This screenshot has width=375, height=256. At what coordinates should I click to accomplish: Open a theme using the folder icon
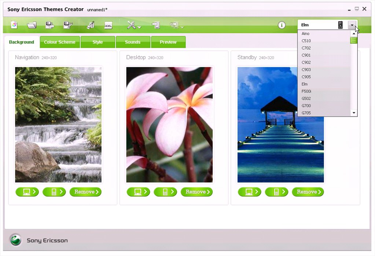pos(32,25)
